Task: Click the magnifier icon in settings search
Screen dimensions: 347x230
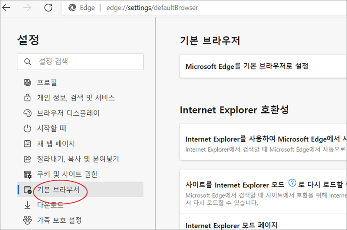Action: click(27, 62)
